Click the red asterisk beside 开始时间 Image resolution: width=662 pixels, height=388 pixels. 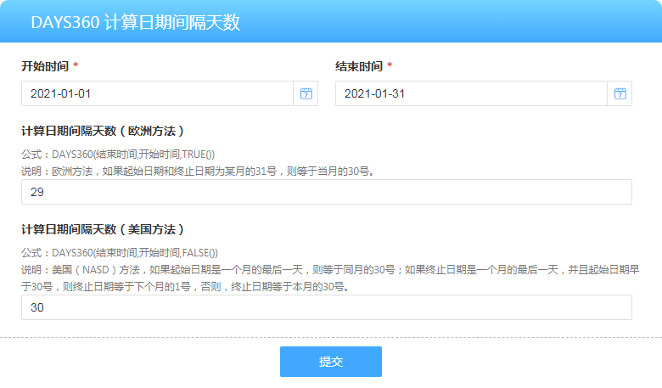click(x=76, y=66)
